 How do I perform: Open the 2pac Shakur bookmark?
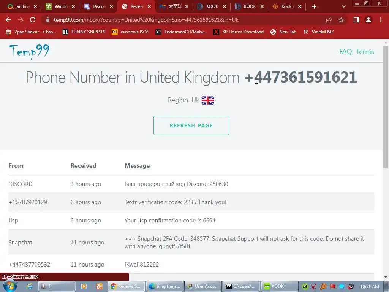(x=31, y=32)
